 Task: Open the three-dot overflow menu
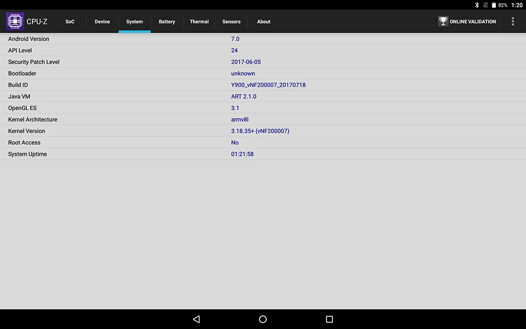[512, 22]
